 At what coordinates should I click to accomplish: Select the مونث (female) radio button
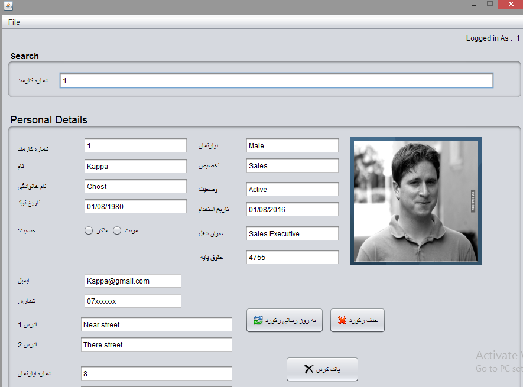click(x=117, y=230)
